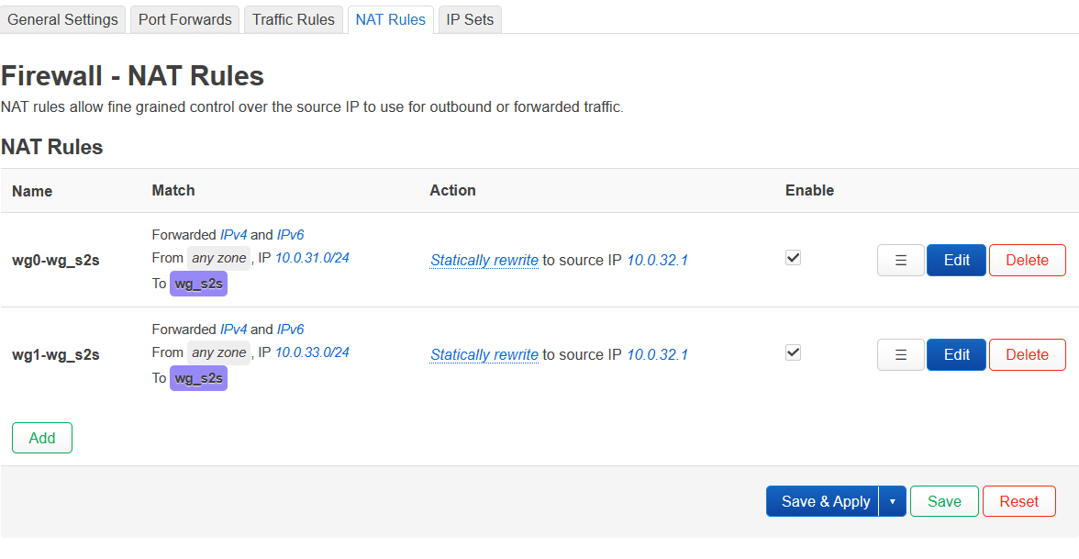Open the IP Sets tab
Screen dimensions: 1079x559
tap(470, 19)
